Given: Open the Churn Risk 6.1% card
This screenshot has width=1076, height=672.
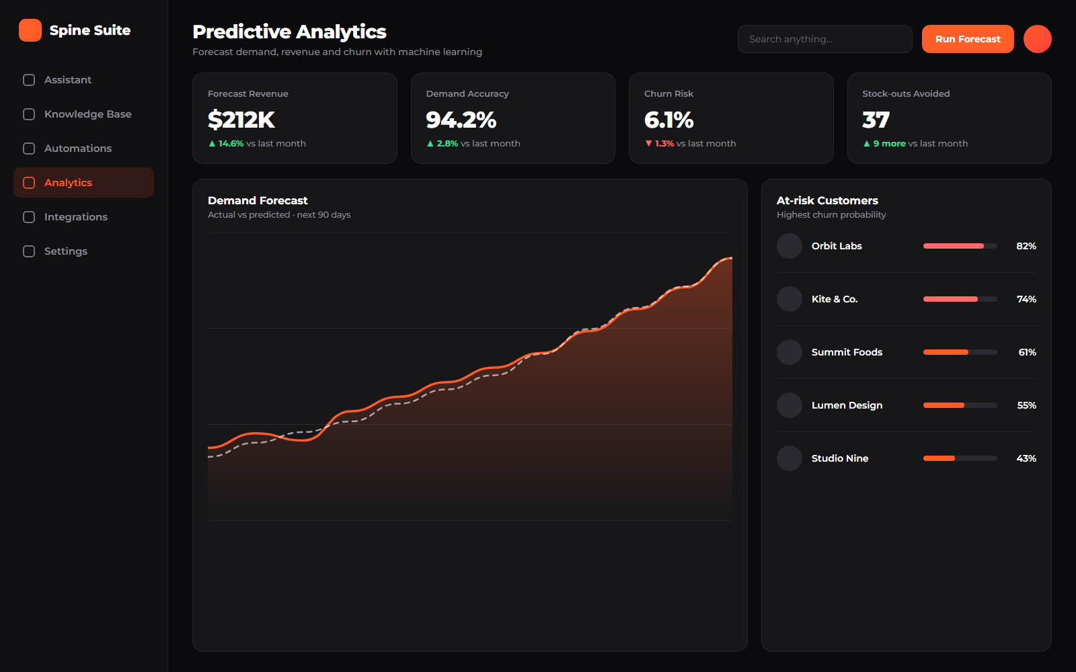Looking at the screenshot, I should click(x=731, y=118).
